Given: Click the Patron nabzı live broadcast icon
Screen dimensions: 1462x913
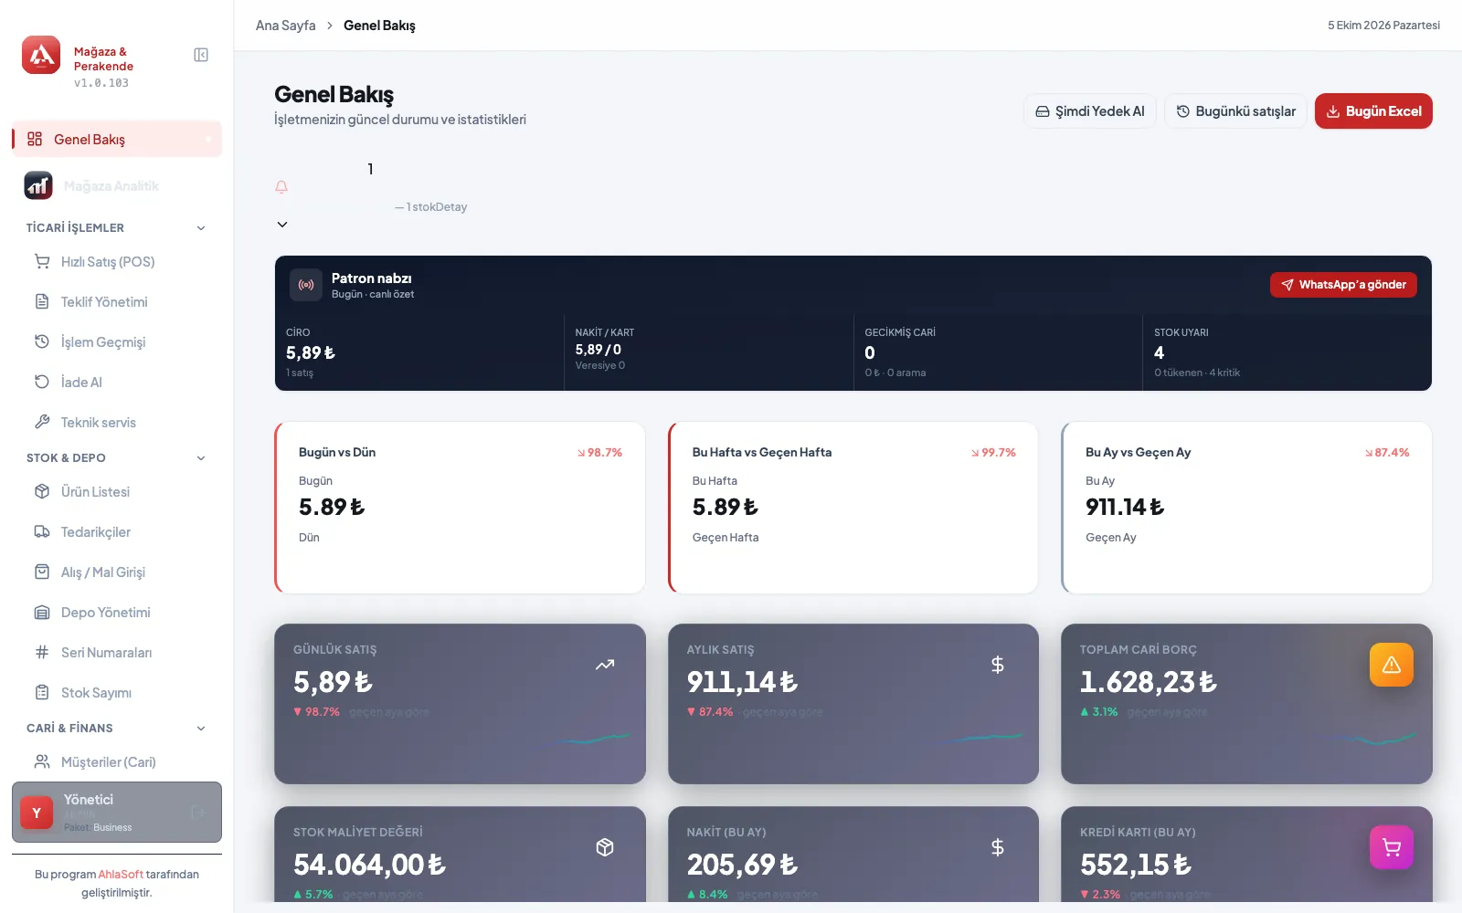Looking at the screenshot, I should (306, 285).
